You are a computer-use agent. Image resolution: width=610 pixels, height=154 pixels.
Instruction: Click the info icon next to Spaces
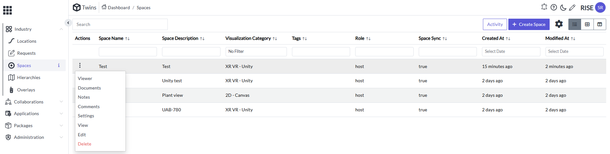tap(59, 65)
